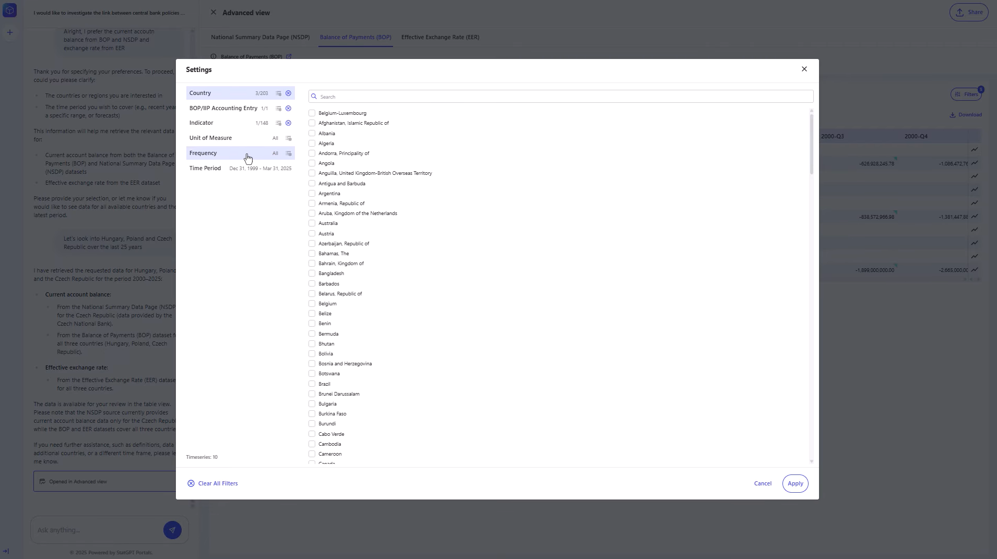Open list settings icon for Unit of Measure

(288, 138)
